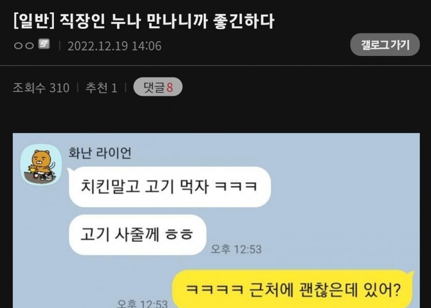Click the author badge icon next to ㅇㅇ
431x308 pixels.
coord(44,44)
